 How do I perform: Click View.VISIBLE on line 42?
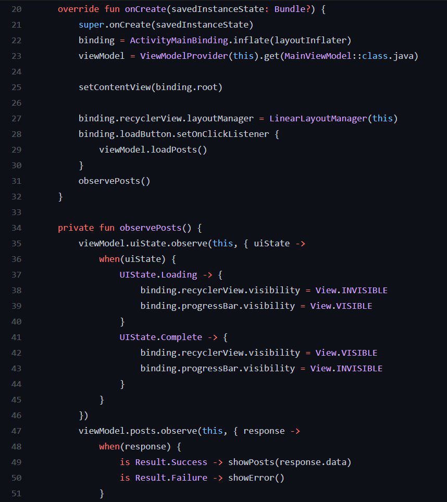pos(346,353)
